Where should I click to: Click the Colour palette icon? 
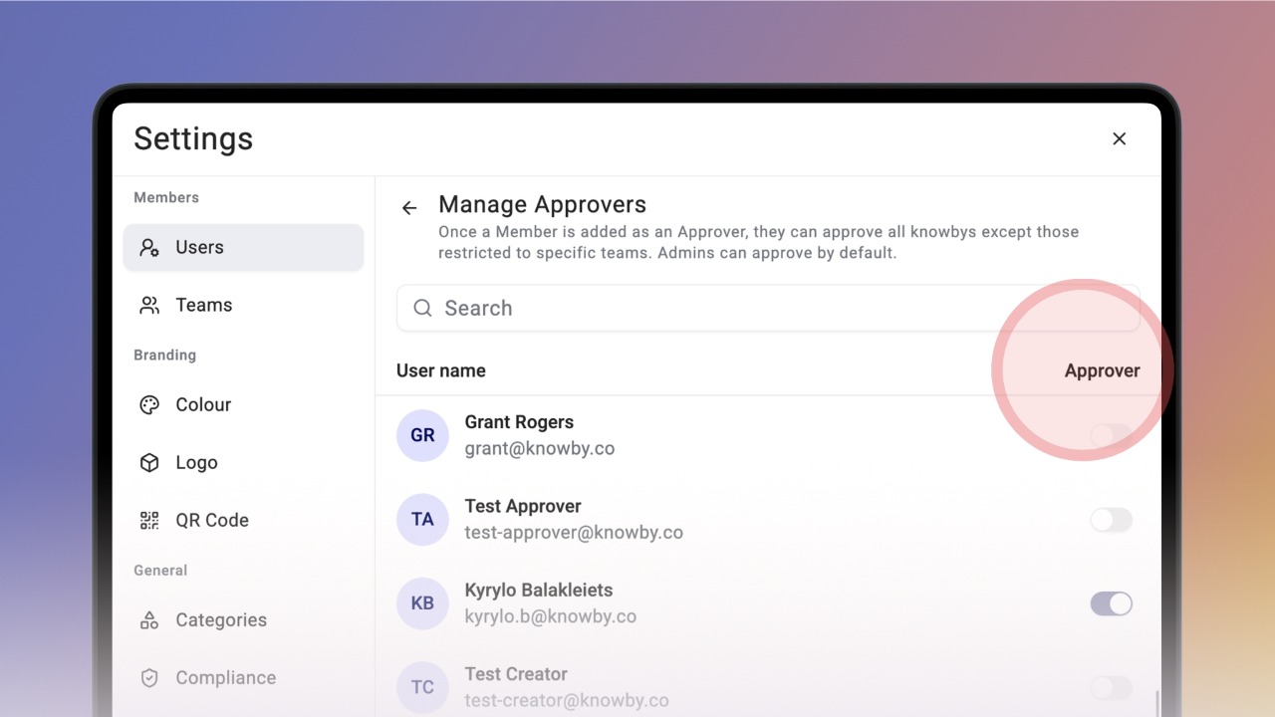click(x=149, y=405)
